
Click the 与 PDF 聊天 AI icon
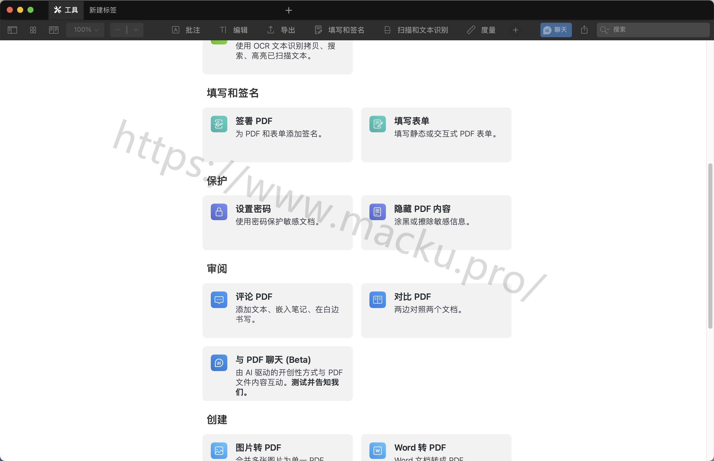click(x=219, y=363)
